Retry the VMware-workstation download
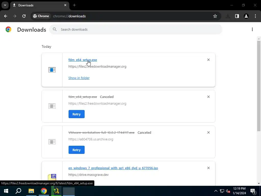The image size is (261, 196). 76,150
